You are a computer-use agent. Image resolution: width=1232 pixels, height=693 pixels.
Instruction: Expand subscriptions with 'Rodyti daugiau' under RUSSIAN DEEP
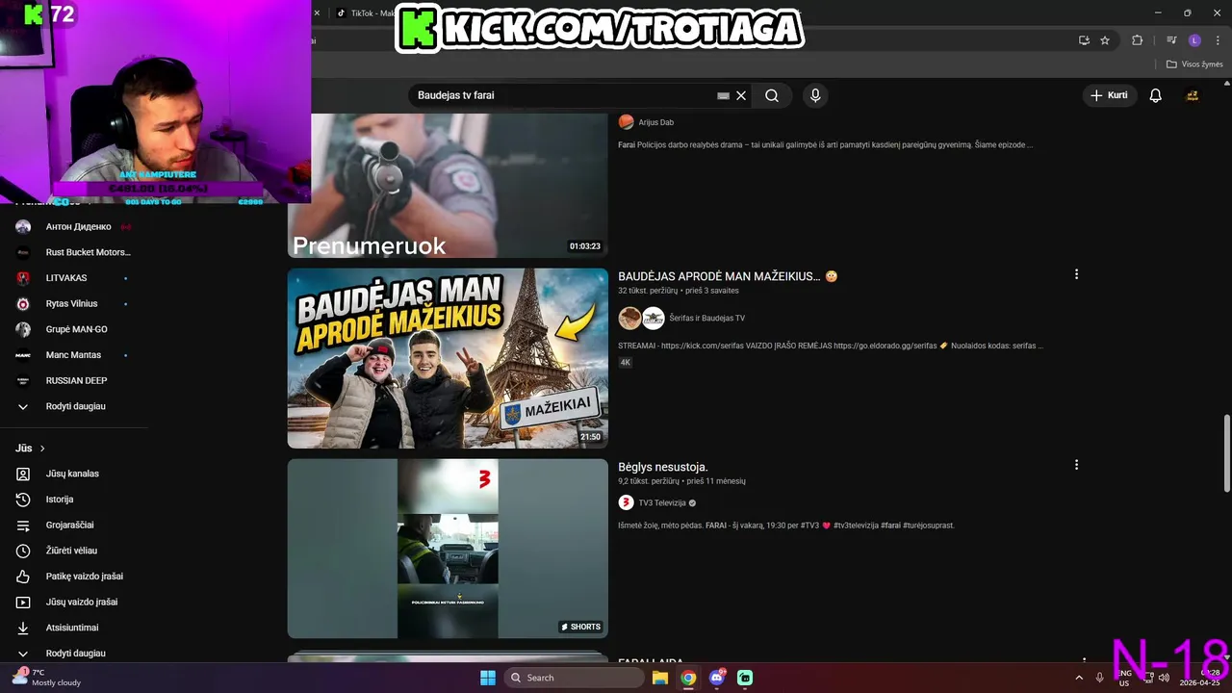(73, 406)
